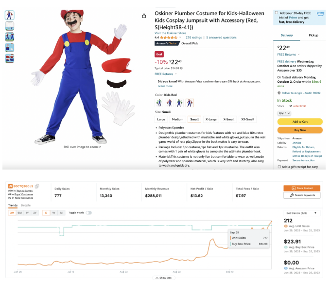Select the first product thumbnail image
This screenshot has width=330, height=284.
10,15
